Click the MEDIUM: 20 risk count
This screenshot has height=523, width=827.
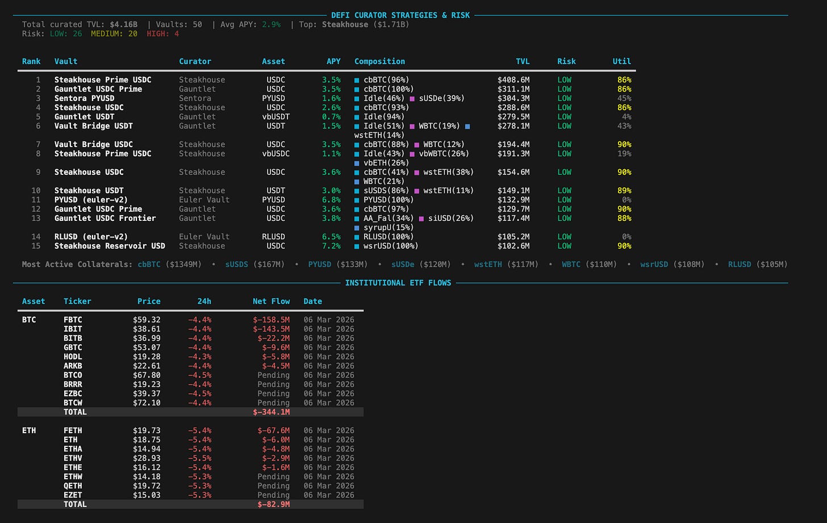(x=114, y=34)
